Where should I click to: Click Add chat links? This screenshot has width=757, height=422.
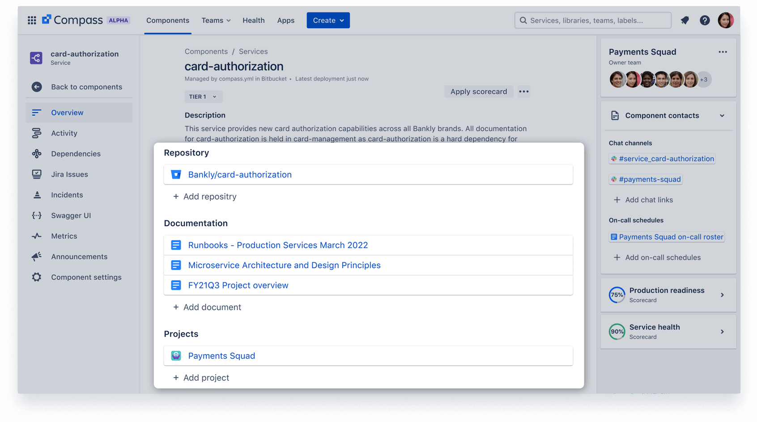point(643,200)
